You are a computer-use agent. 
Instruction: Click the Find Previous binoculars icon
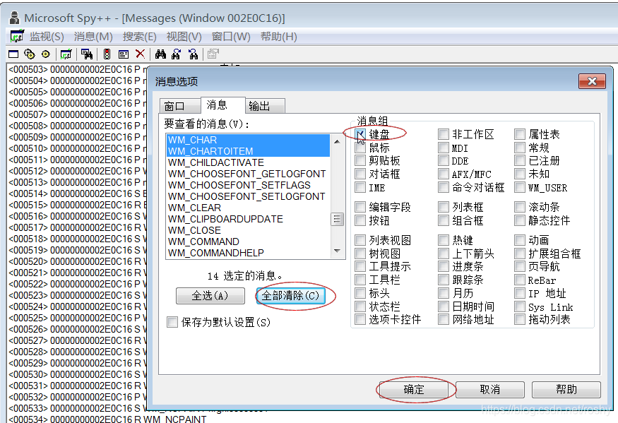[x=193, y=54]
